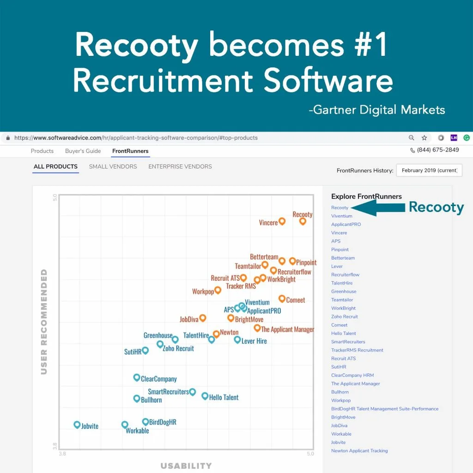Click the JobDiva chart marker
The width and height of the screenshot is (473, 473).
pos(203,318)
